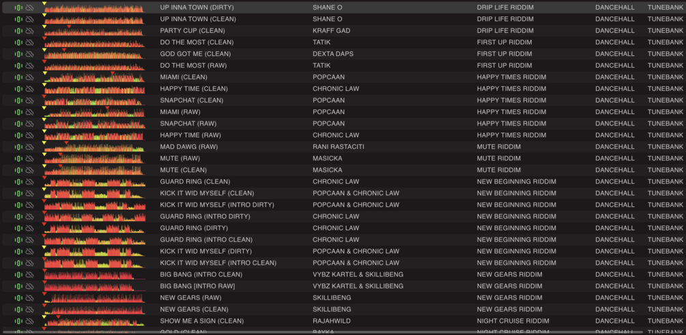
Task: Click the waveform preview of HAPPY TIME (CLEAN)
Action: tap(94, 89)
